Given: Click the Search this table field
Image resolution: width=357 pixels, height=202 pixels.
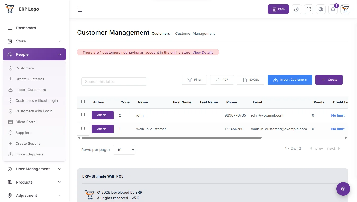Looking at the screenshot, I should 114,82.
